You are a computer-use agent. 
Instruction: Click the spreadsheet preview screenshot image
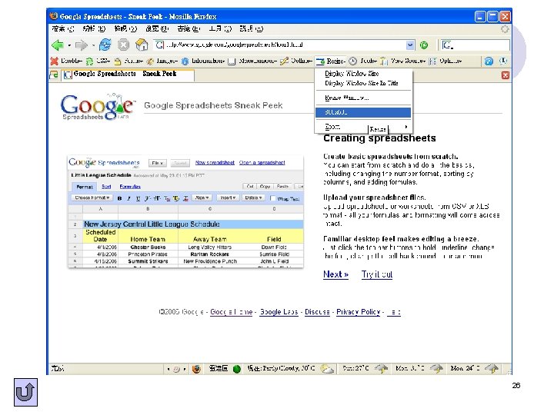tap(185, 211)
